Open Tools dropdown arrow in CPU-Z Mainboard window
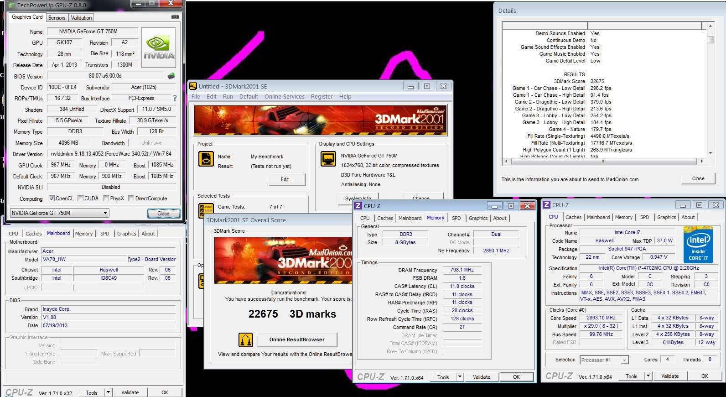 pyautogui.click(x=108, y=392)
